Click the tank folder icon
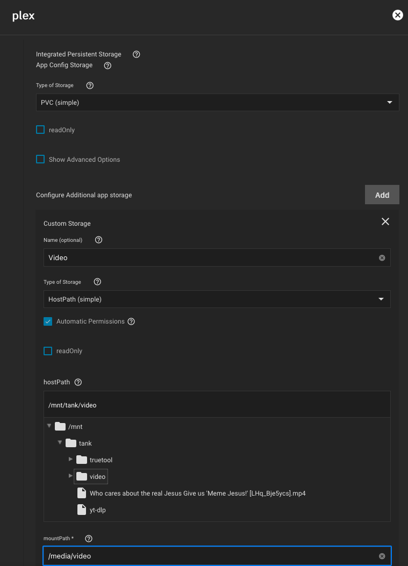This screenshot has height=566, width=408. pyautogui.click(x=71, y=443)
